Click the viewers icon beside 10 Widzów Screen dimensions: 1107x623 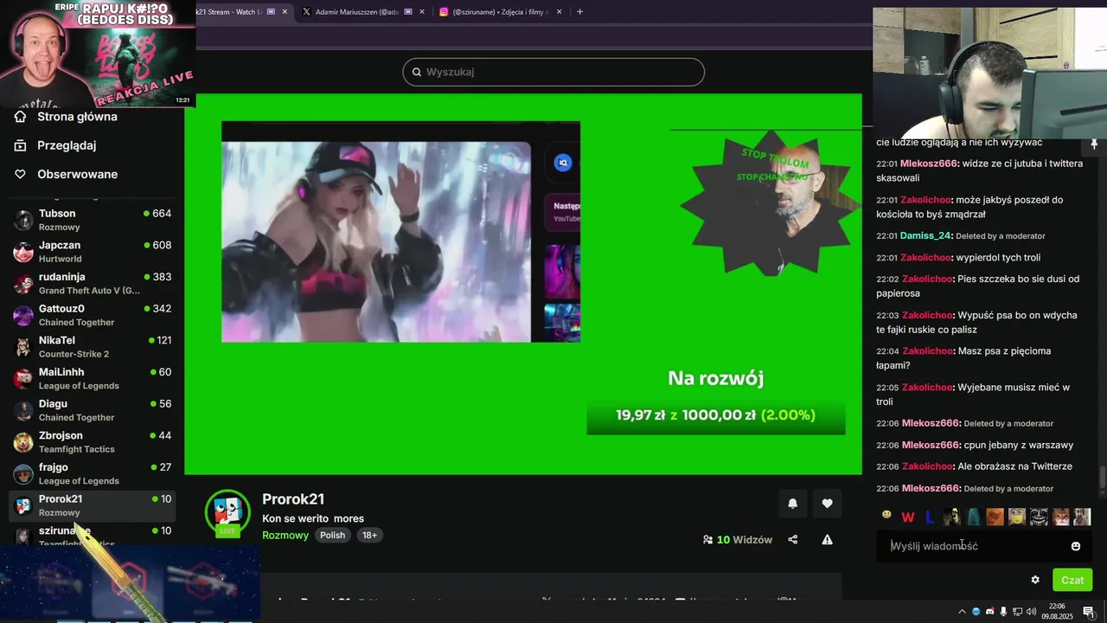(x=707, y=540)
